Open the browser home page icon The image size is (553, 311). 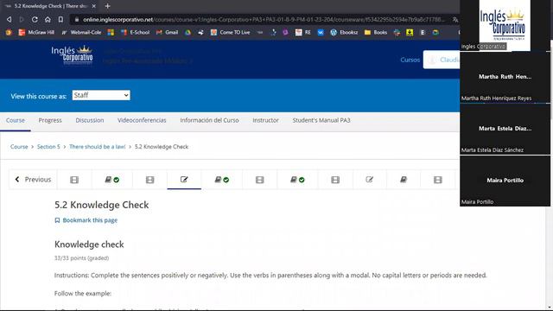48,19
